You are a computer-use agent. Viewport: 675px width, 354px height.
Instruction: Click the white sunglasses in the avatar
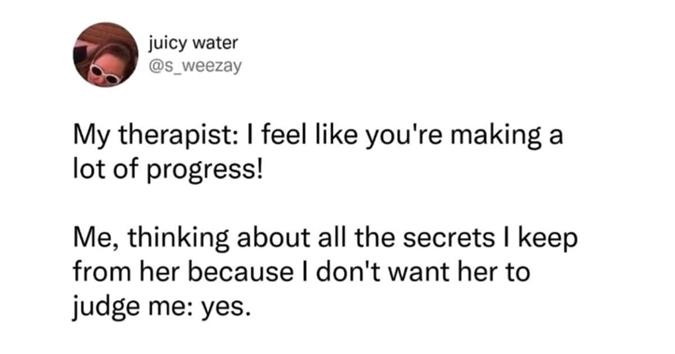click(106, 75)
